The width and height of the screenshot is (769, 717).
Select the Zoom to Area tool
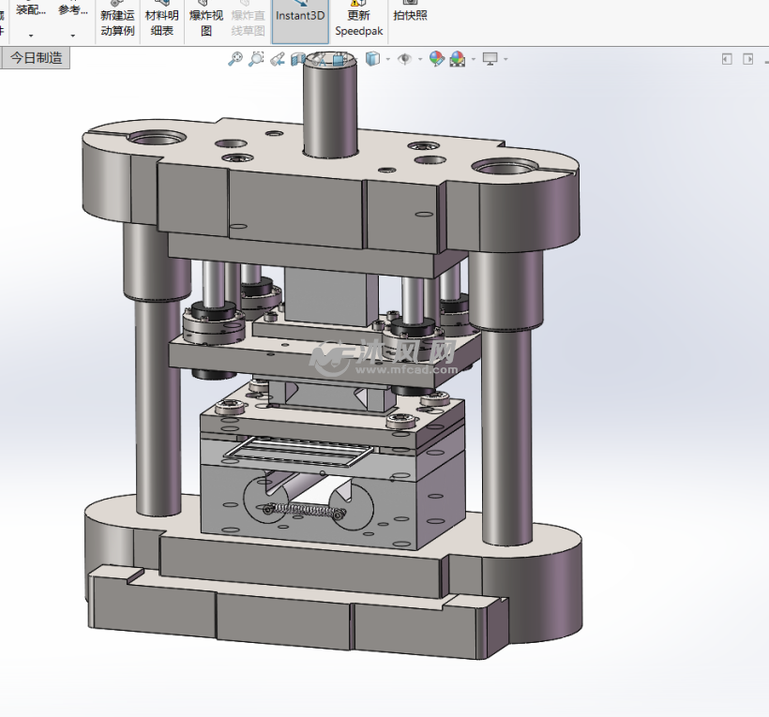[256, 59]
